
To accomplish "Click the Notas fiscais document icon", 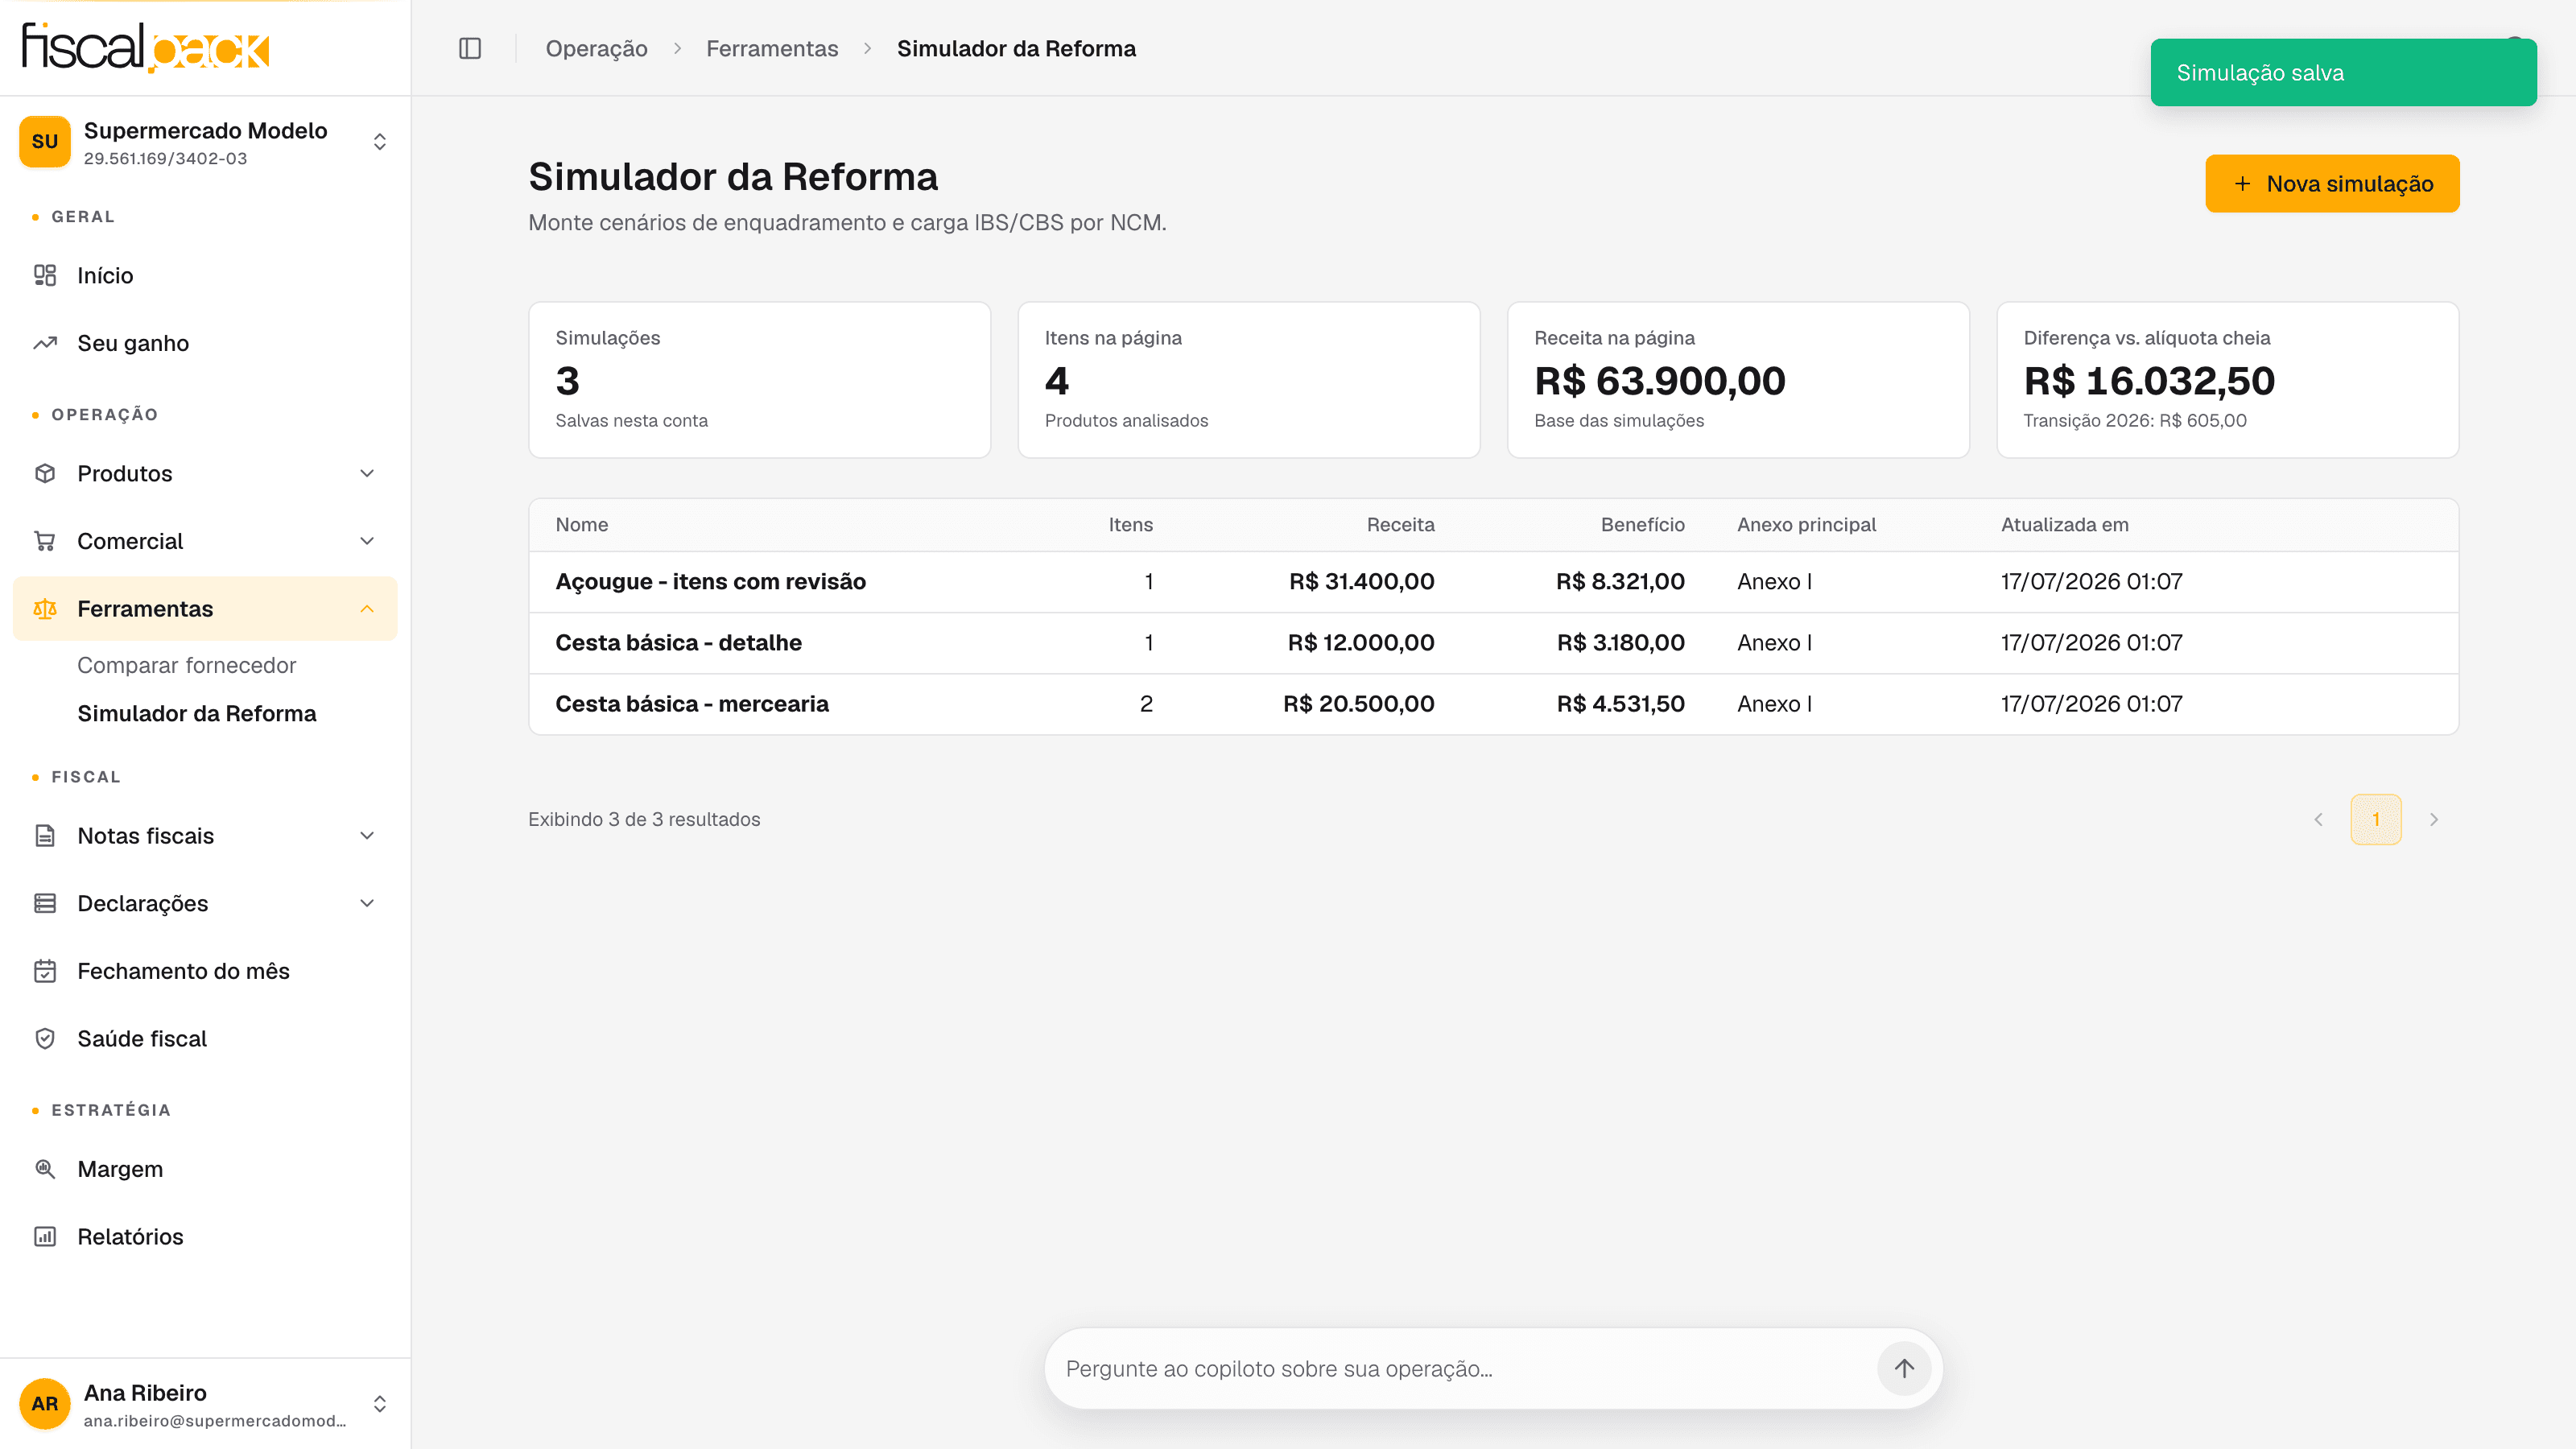I will pyautogui.click(x=45, y=836).
